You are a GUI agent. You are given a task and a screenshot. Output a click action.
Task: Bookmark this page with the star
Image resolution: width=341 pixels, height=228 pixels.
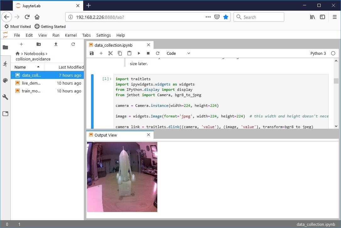[225, 17]
